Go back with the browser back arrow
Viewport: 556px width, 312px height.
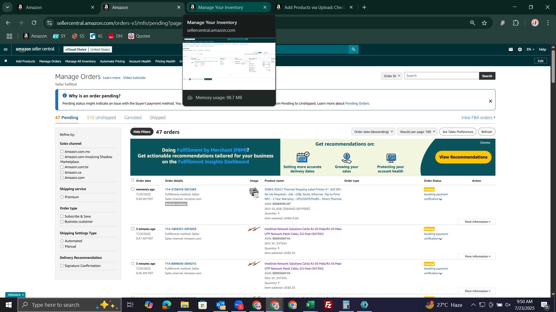8,23
